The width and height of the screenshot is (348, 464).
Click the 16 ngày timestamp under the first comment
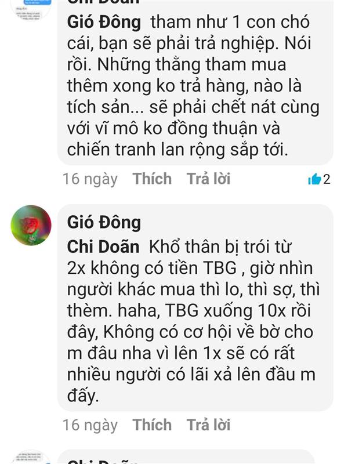[90, 179]
